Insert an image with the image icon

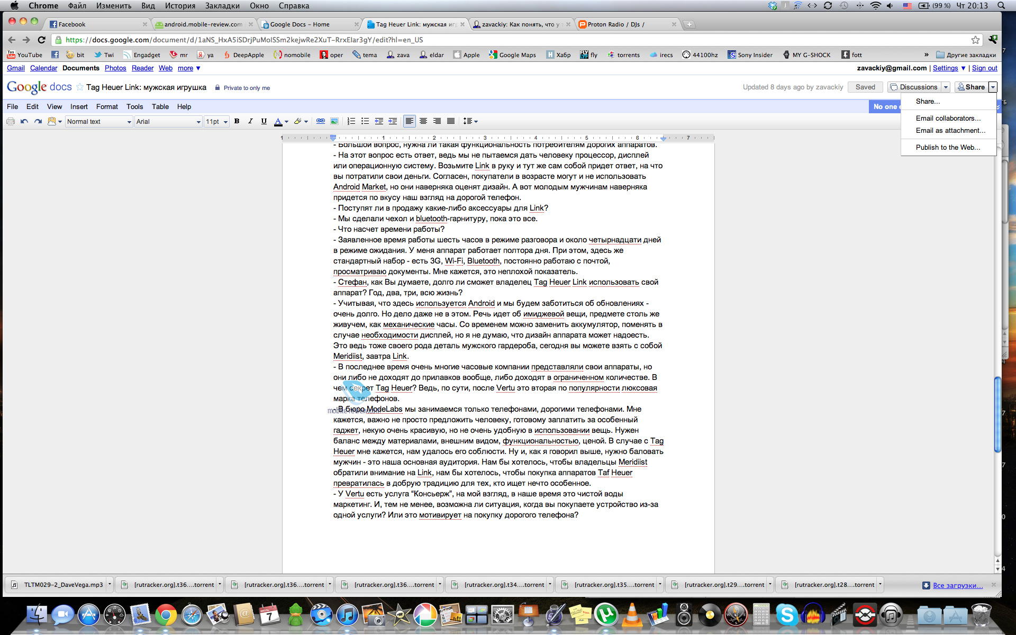(334, 122)
